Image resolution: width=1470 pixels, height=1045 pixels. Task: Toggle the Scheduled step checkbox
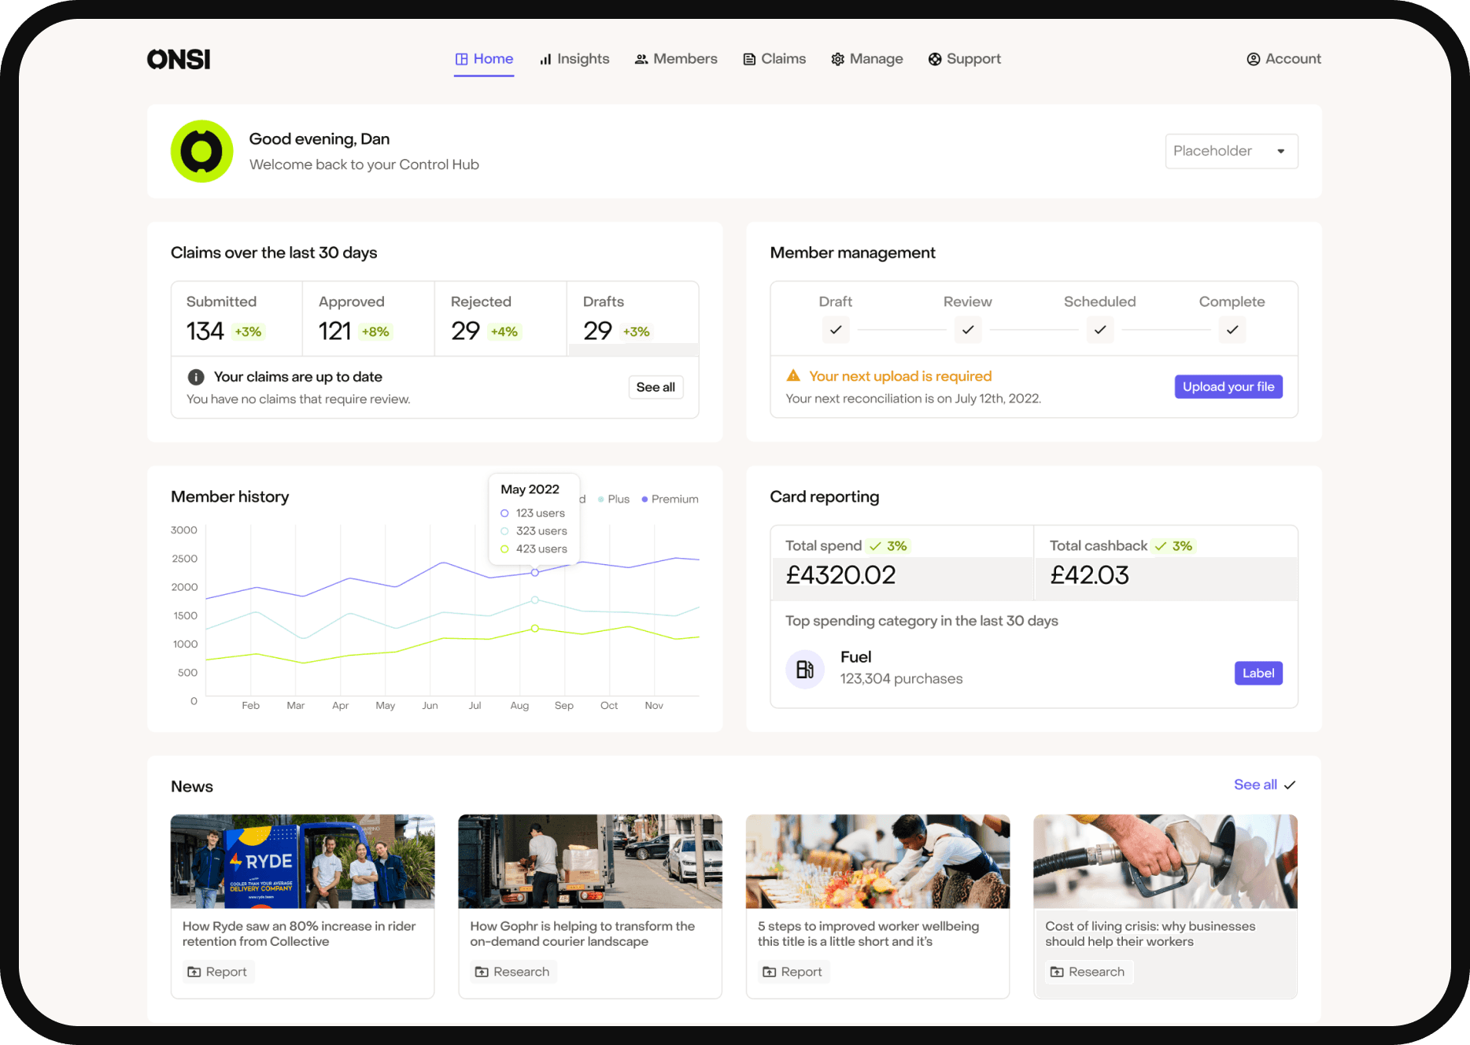1100,330
